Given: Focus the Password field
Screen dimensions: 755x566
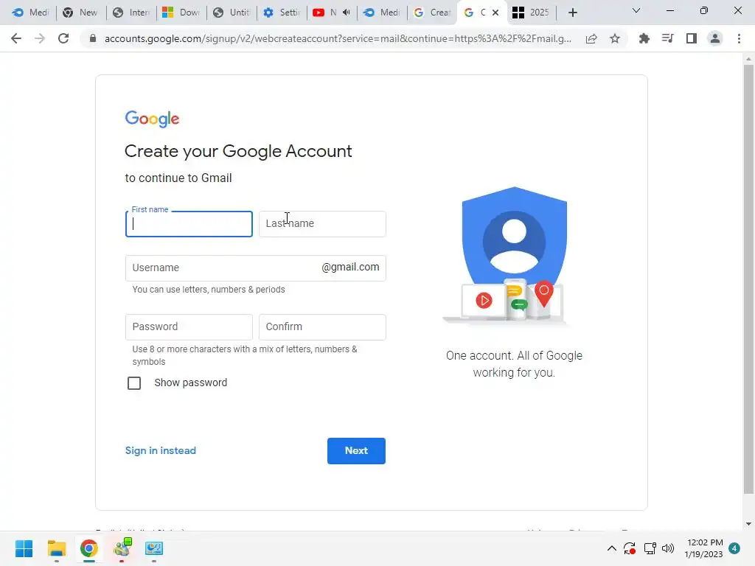Looking at the screenshot, I should (x=189, y=327).
